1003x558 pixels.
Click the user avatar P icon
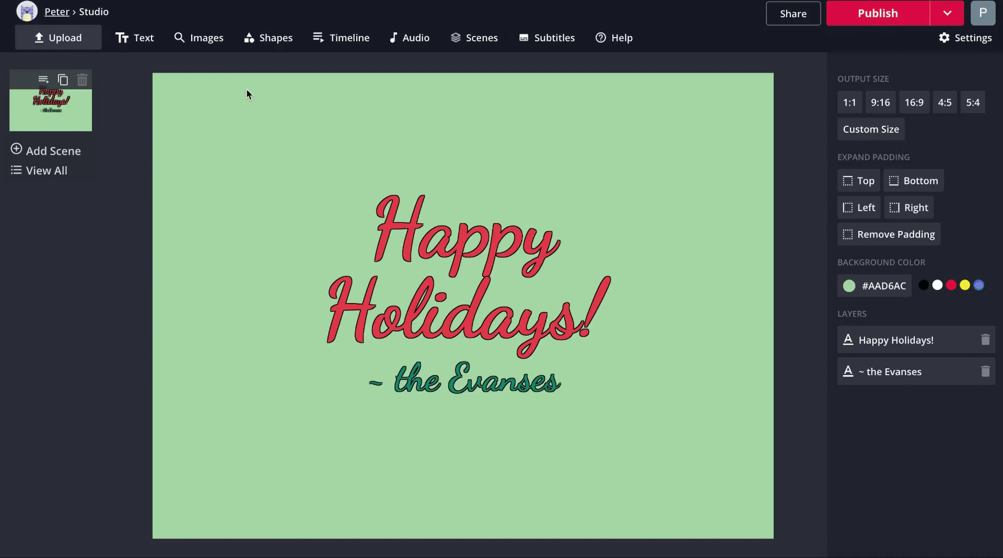click(x=982, y=13)
